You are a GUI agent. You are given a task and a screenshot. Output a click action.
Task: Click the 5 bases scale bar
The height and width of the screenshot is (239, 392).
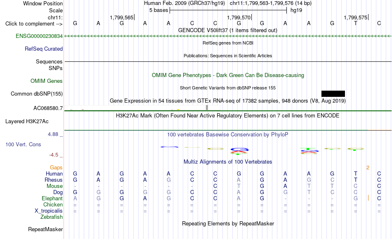point(228,10)
